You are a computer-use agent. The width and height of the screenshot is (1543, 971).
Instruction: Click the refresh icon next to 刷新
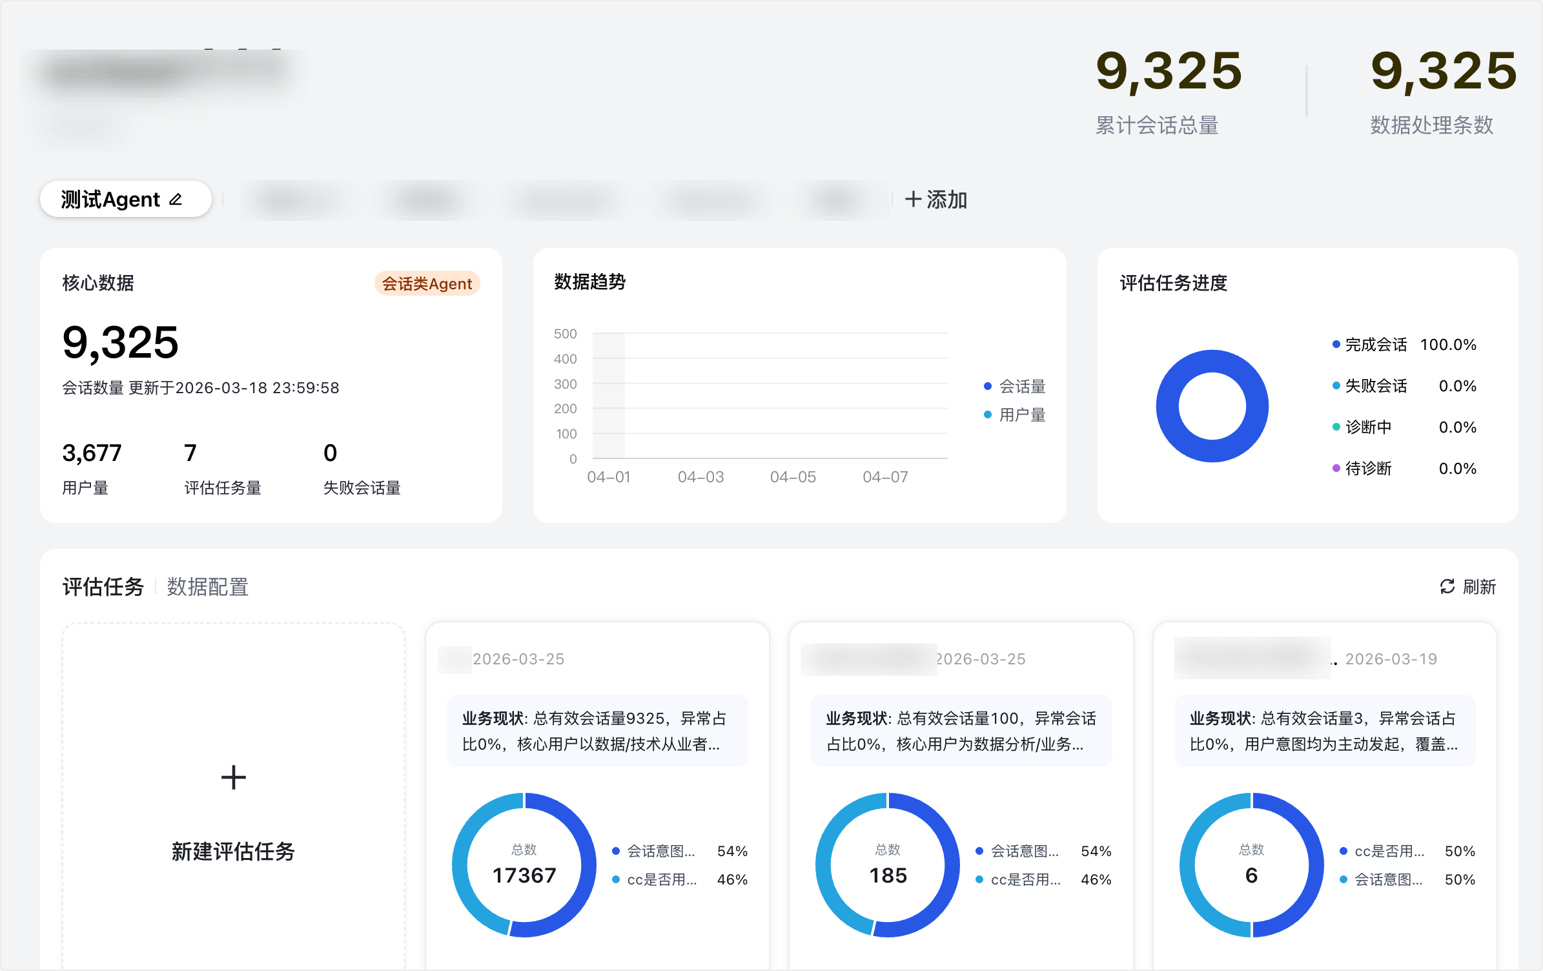click(x=1447, y=586)
